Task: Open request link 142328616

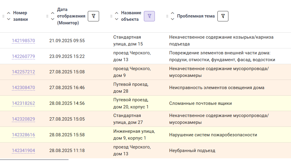Action: (23, 135)
